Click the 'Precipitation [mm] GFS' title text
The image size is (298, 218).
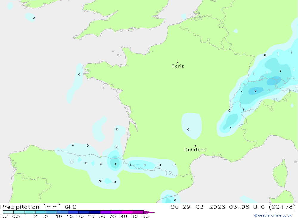38,207
